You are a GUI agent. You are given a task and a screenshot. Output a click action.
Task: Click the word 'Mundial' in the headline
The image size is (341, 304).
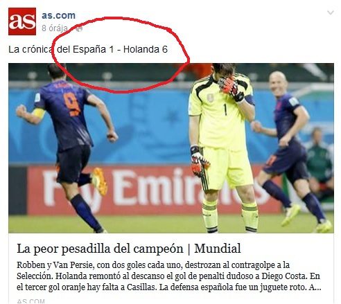point(218,249)
